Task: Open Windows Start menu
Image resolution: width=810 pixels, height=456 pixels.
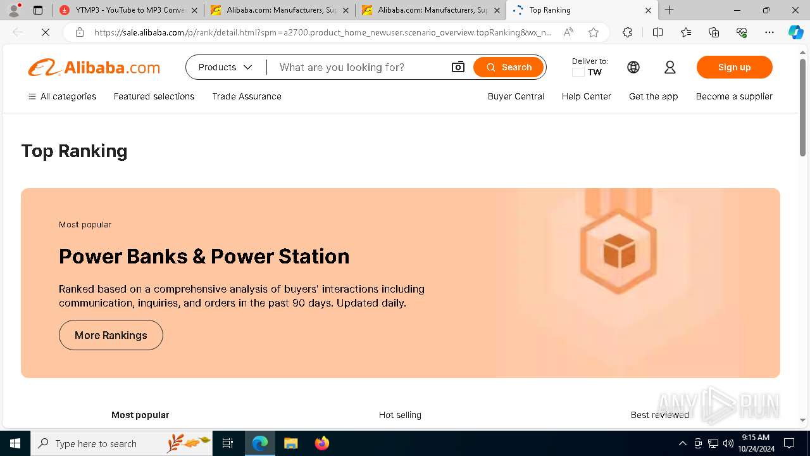Action: [x=15, y=443]
